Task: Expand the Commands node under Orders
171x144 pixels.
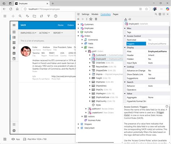Action: pos(82,40)
